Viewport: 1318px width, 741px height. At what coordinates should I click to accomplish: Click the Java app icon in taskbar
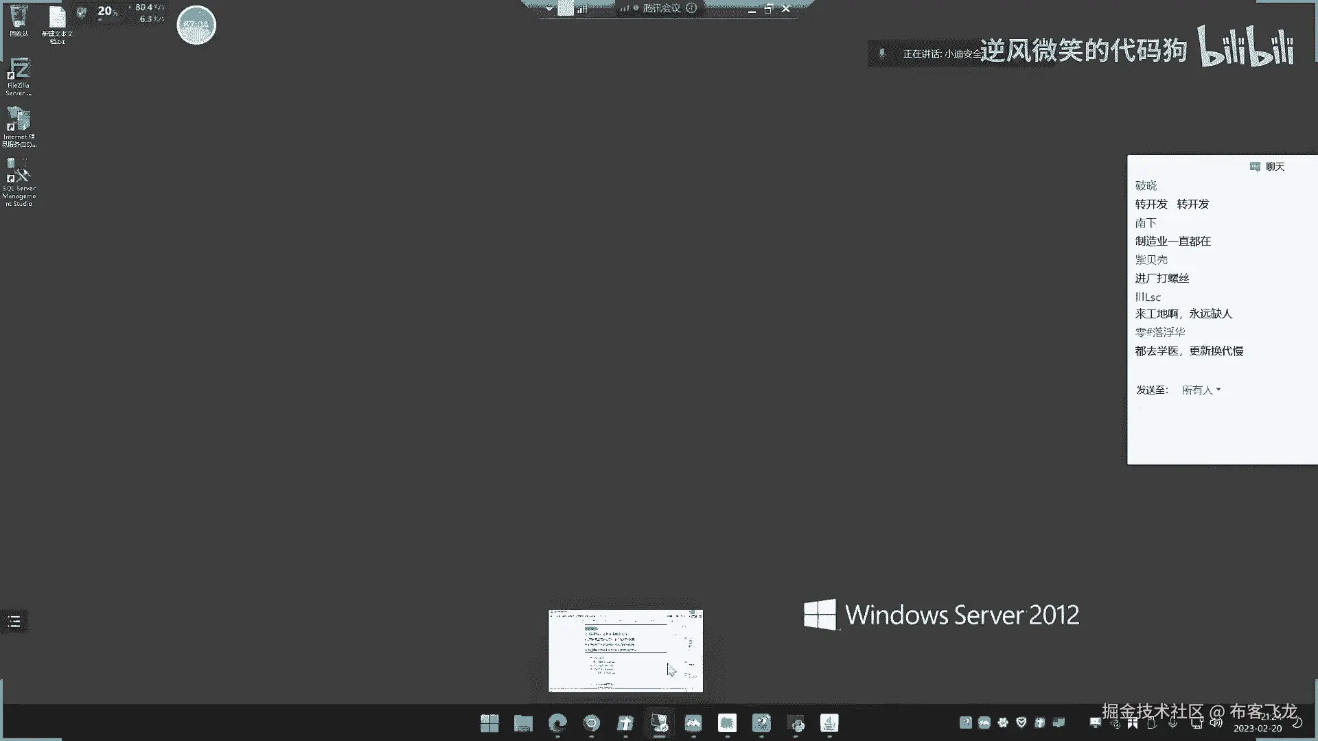[829, 722]
